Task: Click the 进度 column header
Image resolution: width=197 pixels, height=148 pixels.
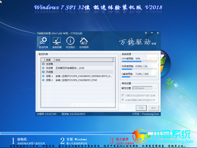Action: point(49,60)
